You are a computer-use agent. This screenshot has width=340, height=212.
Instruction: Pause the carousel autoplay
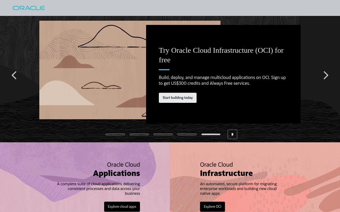pyautogui.click(x=232, y=134)
